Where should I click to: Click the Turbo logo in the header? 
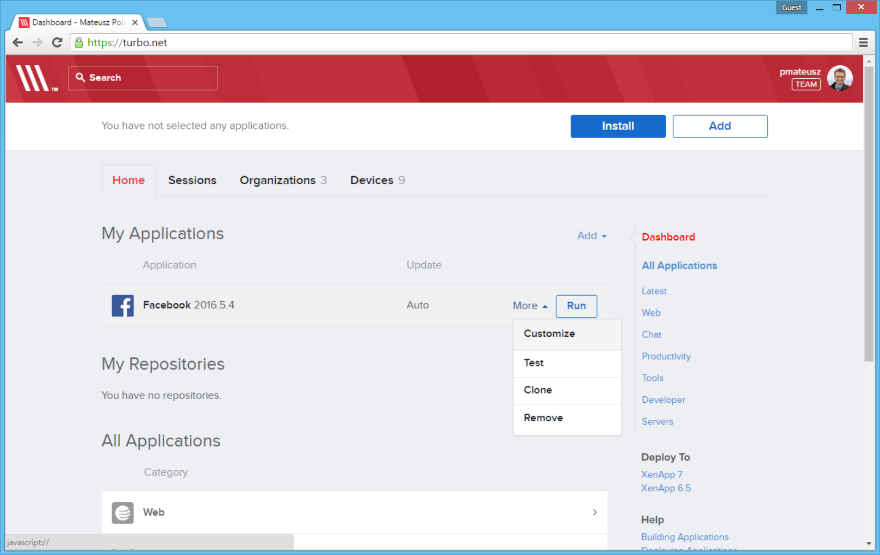[x=34, y=78]
